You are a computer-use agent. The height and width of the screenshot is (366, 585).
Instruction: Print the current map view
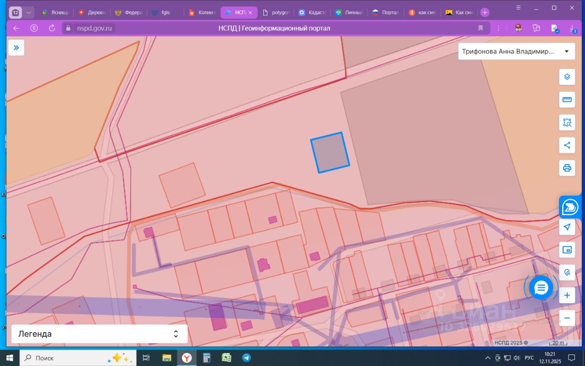click(567, 168)
